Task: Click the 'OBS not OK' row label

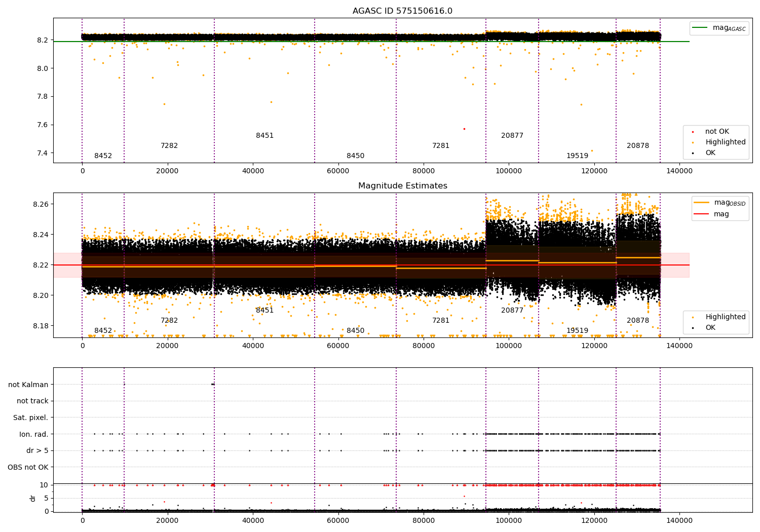Action: pos(28,467)
